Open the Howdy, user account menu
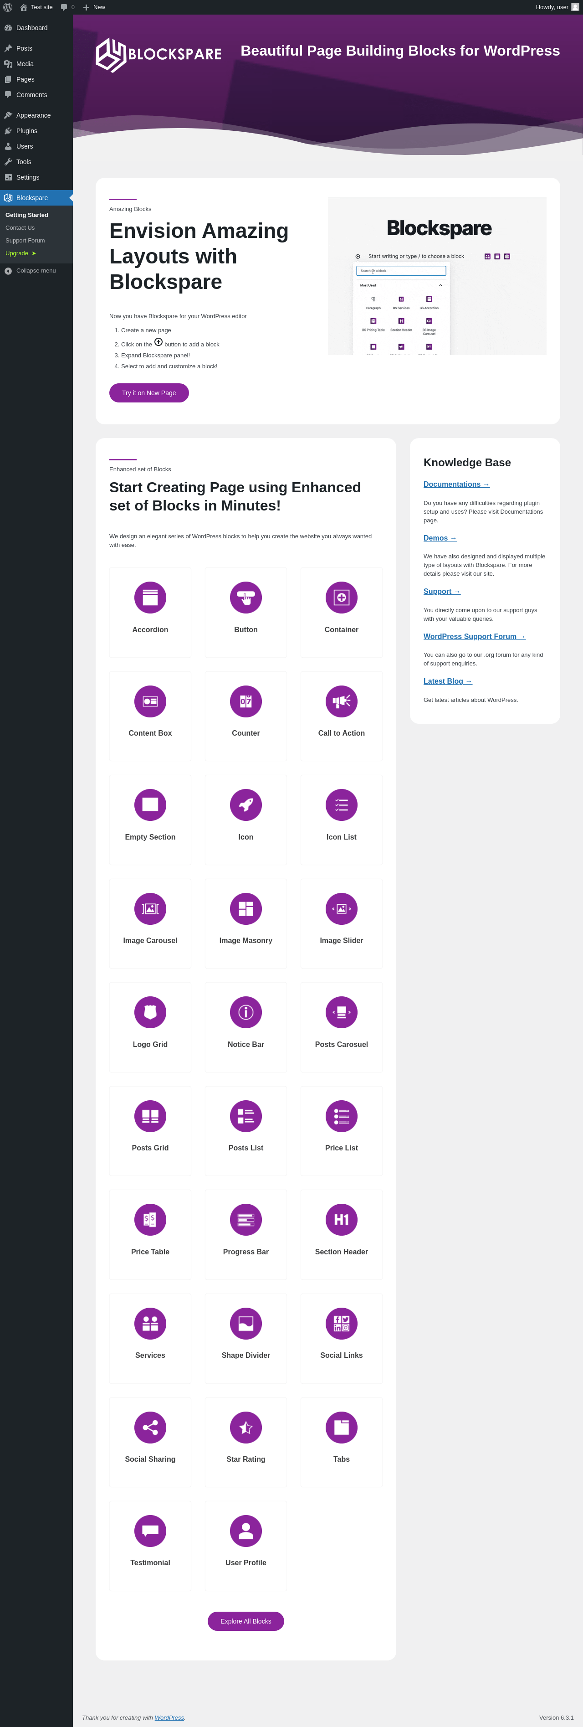 556,7
